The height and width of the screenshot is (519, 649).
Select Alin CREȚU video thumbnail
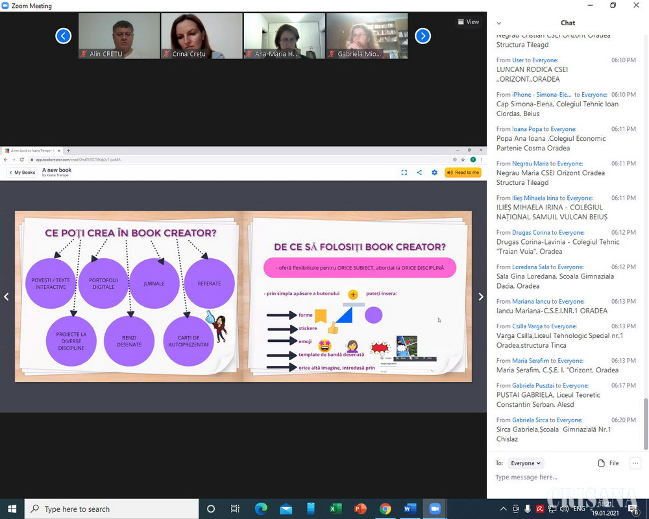(x=119, y=36)
